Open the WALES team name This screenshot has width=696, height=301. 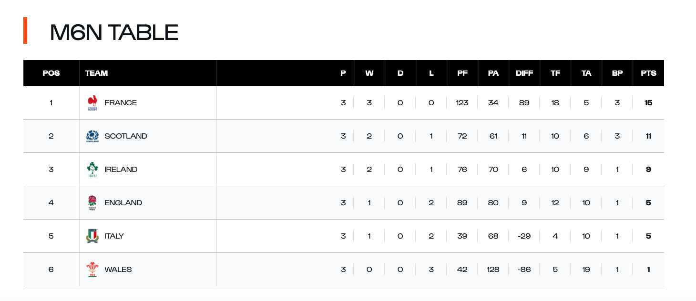coord(118,270)
